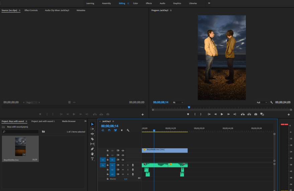Hide video track V3
The height and width of the screenshot is (191, 294).
(x=123, y=150)
